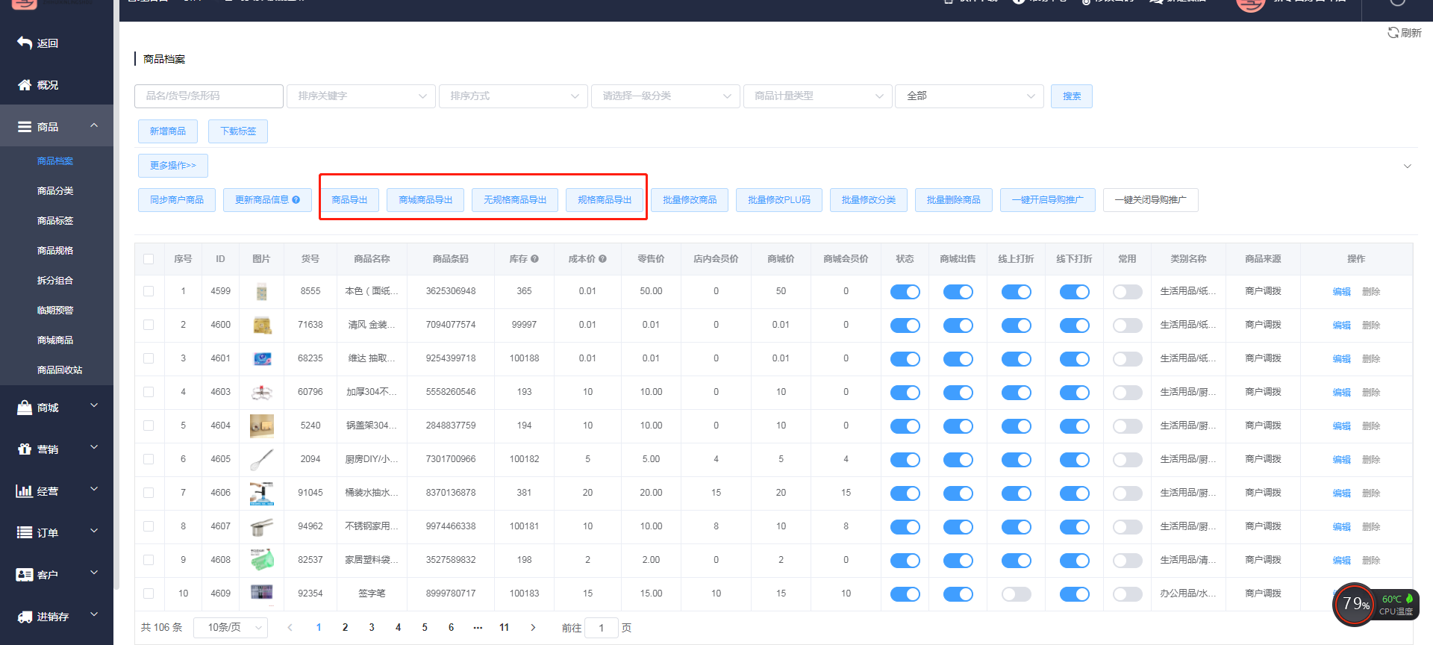Tick the checkbox for row ID 4603

point(149,392)
